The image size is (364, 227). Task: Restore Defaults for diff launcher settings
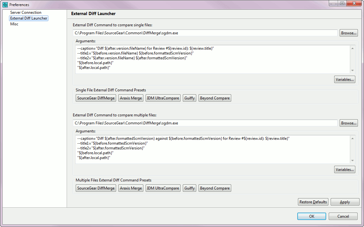313,202
